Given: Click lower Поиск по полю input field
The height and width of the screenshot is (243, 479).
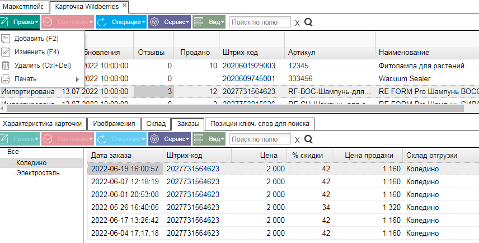Looking at the screenshot, I should click(x=260, y=139).
